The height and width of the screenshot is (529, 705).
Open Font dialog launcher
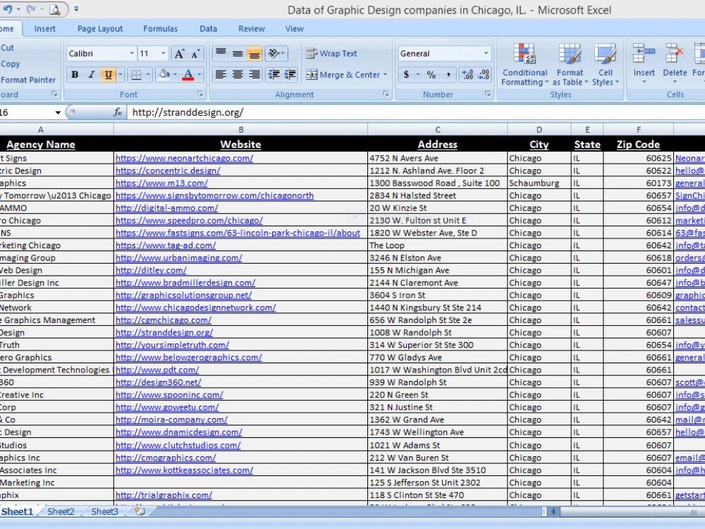pyautogui.click(x=200, y=94)
